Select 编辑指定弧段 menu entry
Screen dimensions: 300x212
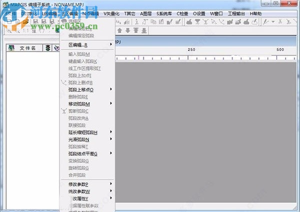(81, 36)
